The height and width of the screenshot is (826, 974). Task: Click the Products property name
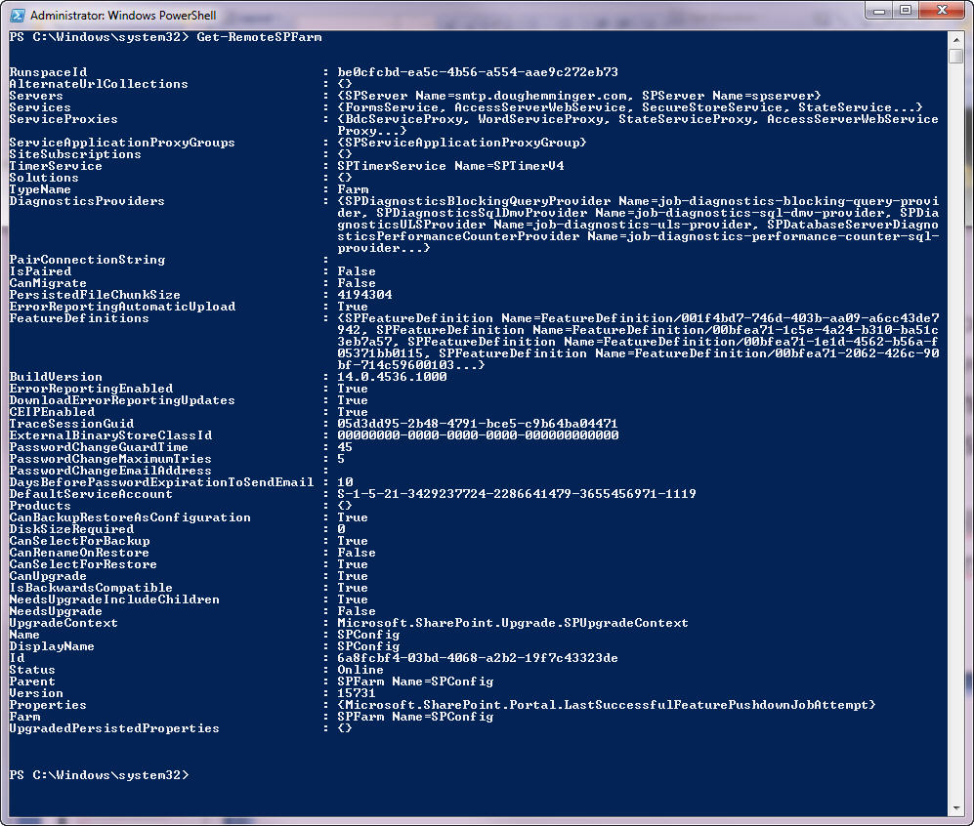coord(40,506)
